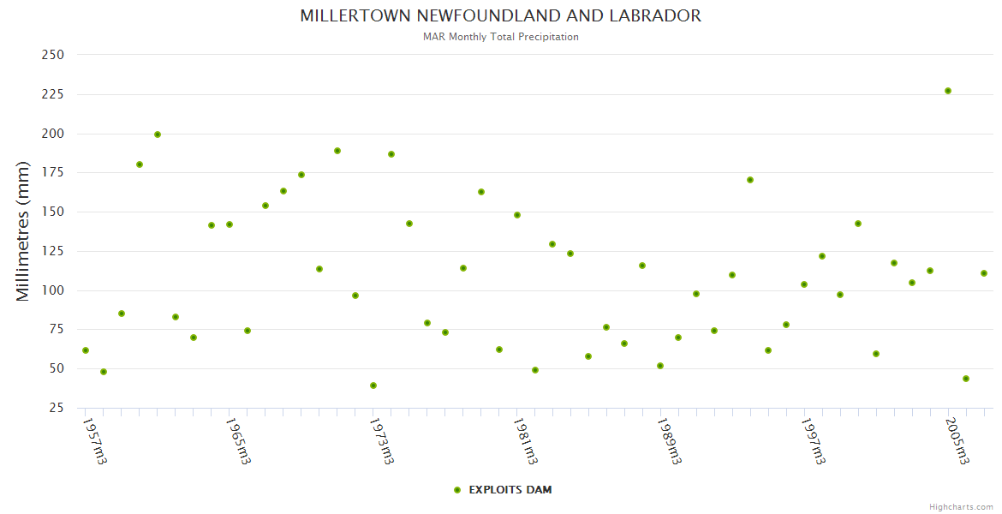The width and height of the screenshot is (1002, 514).
Task: Select the 1965m3 data point
Action: click(230, 224)
